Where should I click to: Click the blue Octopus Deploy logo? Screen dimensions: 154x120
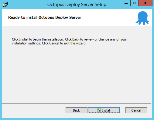pos(142,18)
